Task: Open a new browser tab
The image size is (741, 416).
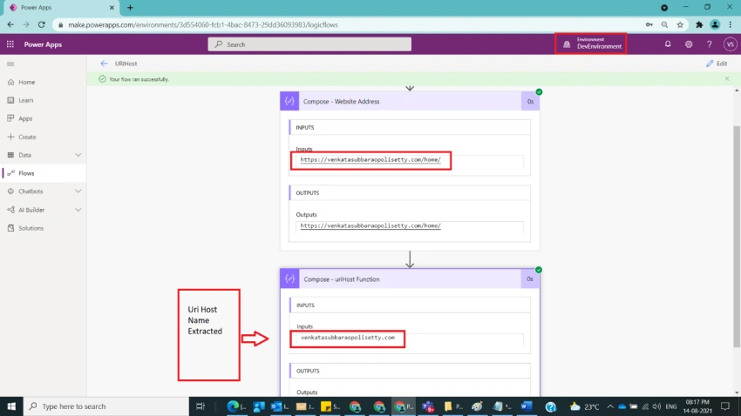Action: pos(130,8)
